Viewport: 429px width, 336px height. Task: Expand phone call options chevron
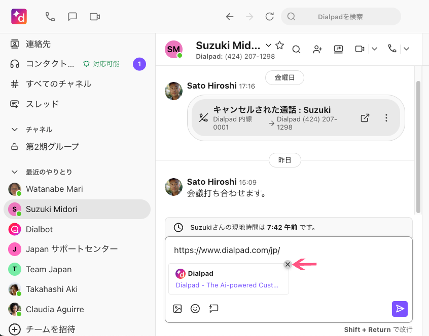(407, 49)
